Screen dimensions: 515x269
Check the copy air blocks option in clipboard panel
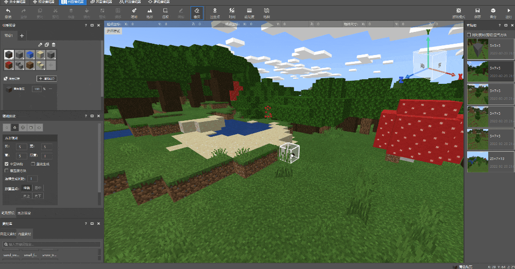click(x=468, y=35)
